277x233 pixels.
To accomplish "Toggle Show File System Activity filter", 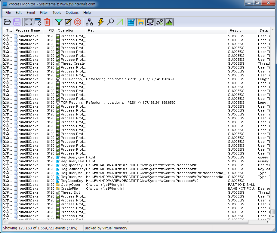I will click(141, 22).
